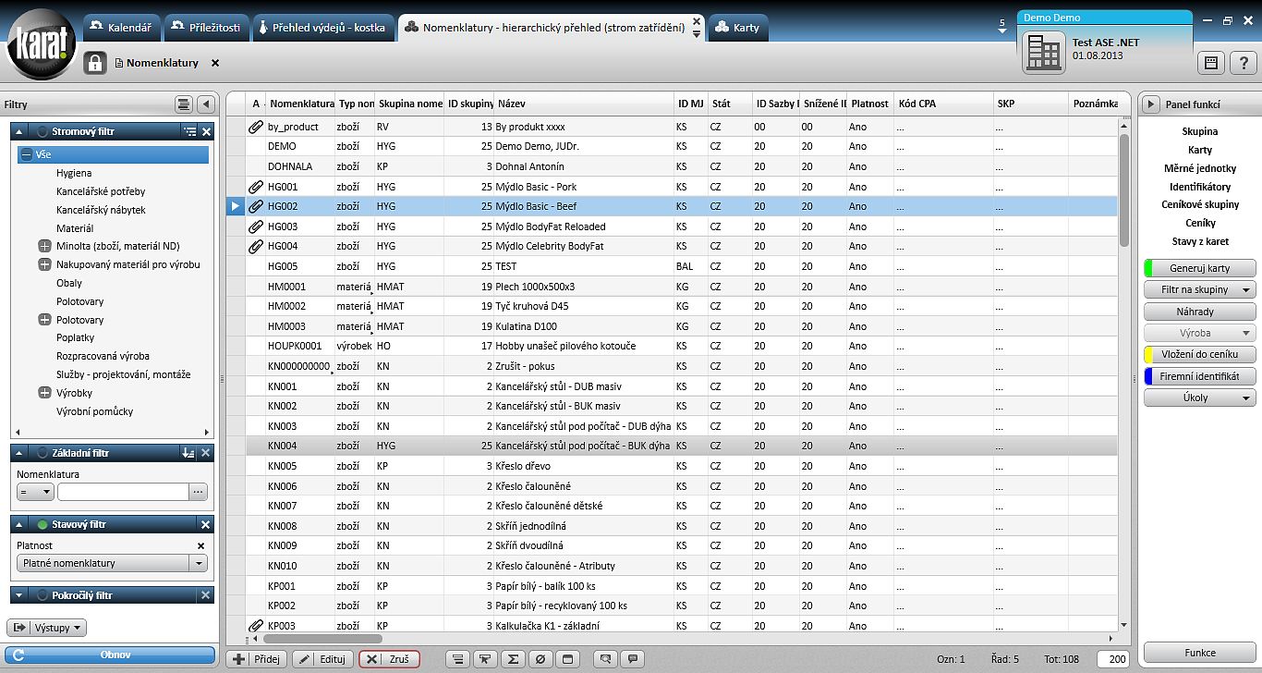Screen dimensions: 1262x673
Task: Click the paperclip attachment on HG004 row
Action: (x=256, y=246)
